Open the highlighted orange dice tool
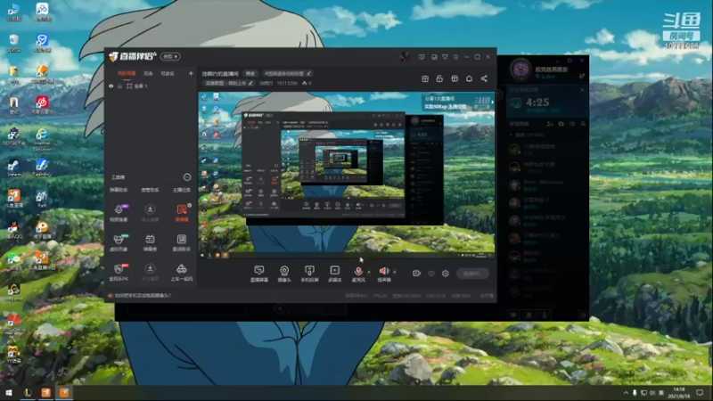 182,212
